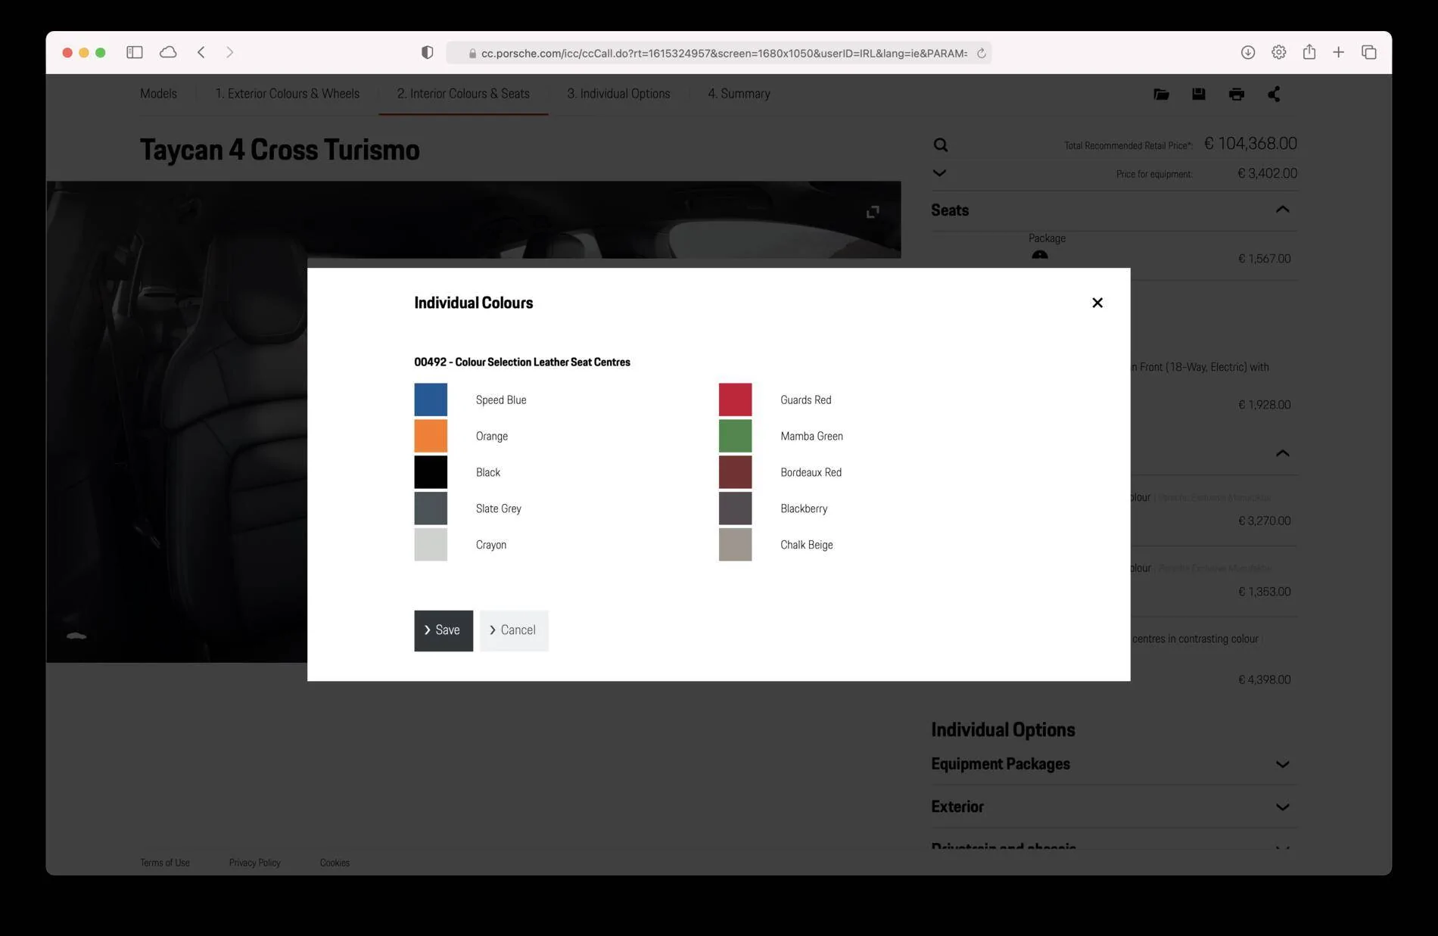The height and width of the screenshot is (936, 1438).
Task: Print the configuration
Action: (1237, 94)
